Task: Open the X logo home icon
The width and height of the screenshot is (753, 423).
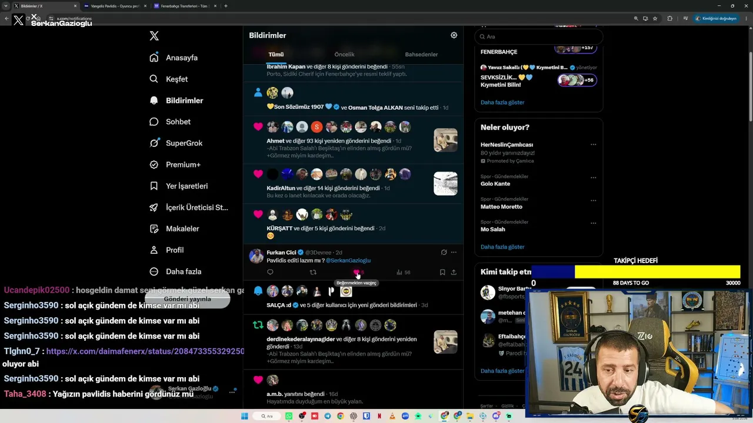Action: tap(154, 36)
